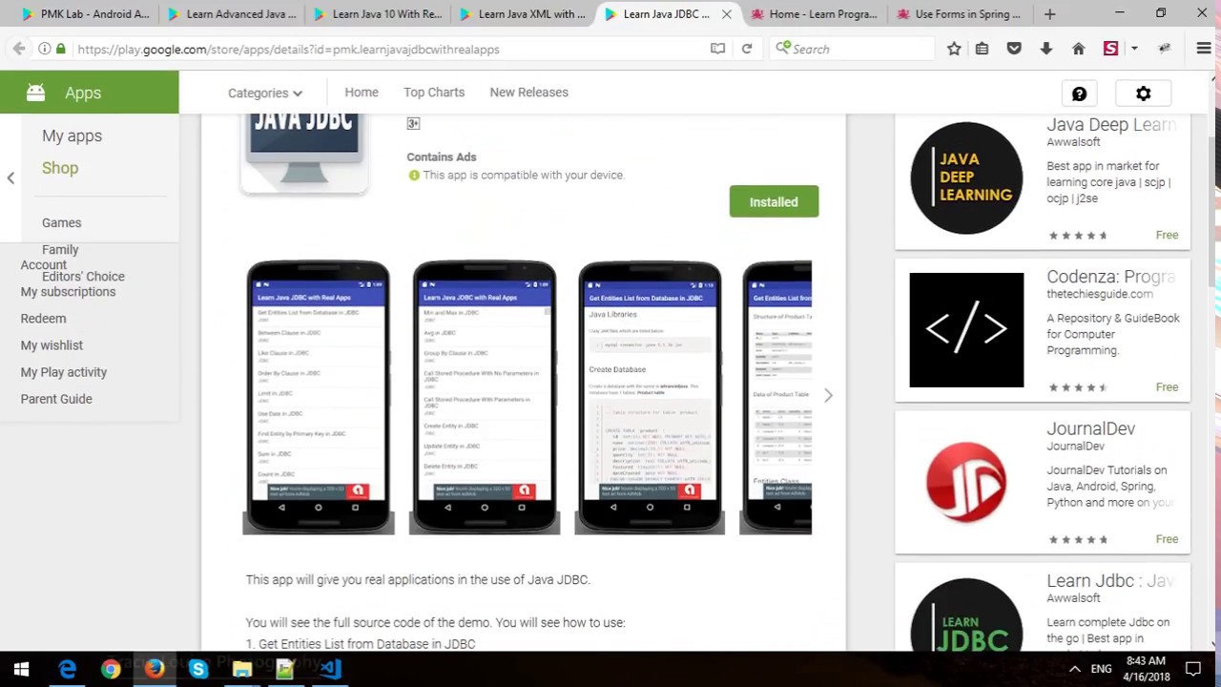The height and width of the screenshot is (687, 1221).
Task: Switch to the PMK Lab - Android tab
Action: pyautogui.click(x=85, y=14)
